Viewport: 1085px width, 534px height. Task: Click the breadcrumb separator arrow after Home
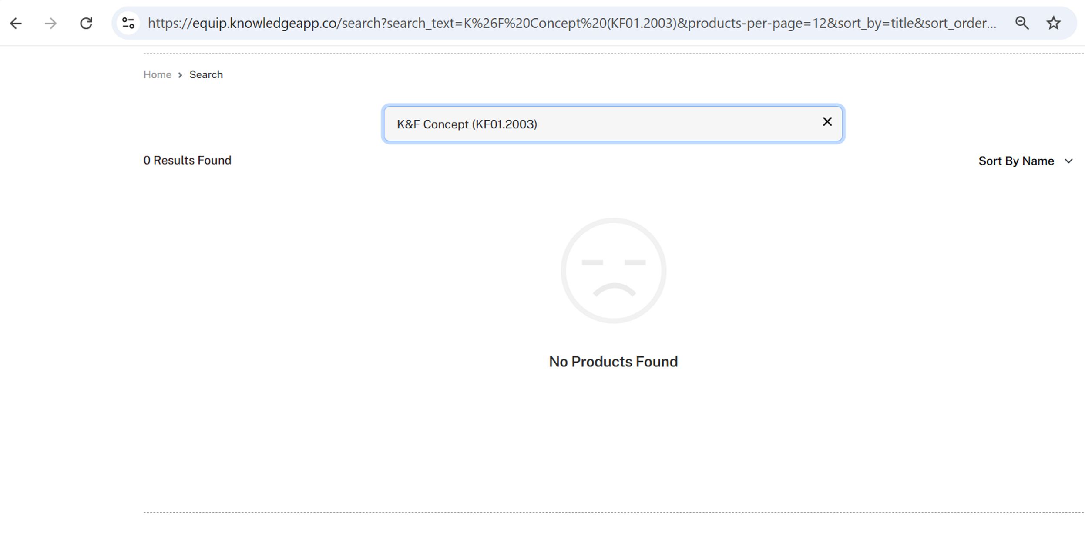click(x=180, y=75)
